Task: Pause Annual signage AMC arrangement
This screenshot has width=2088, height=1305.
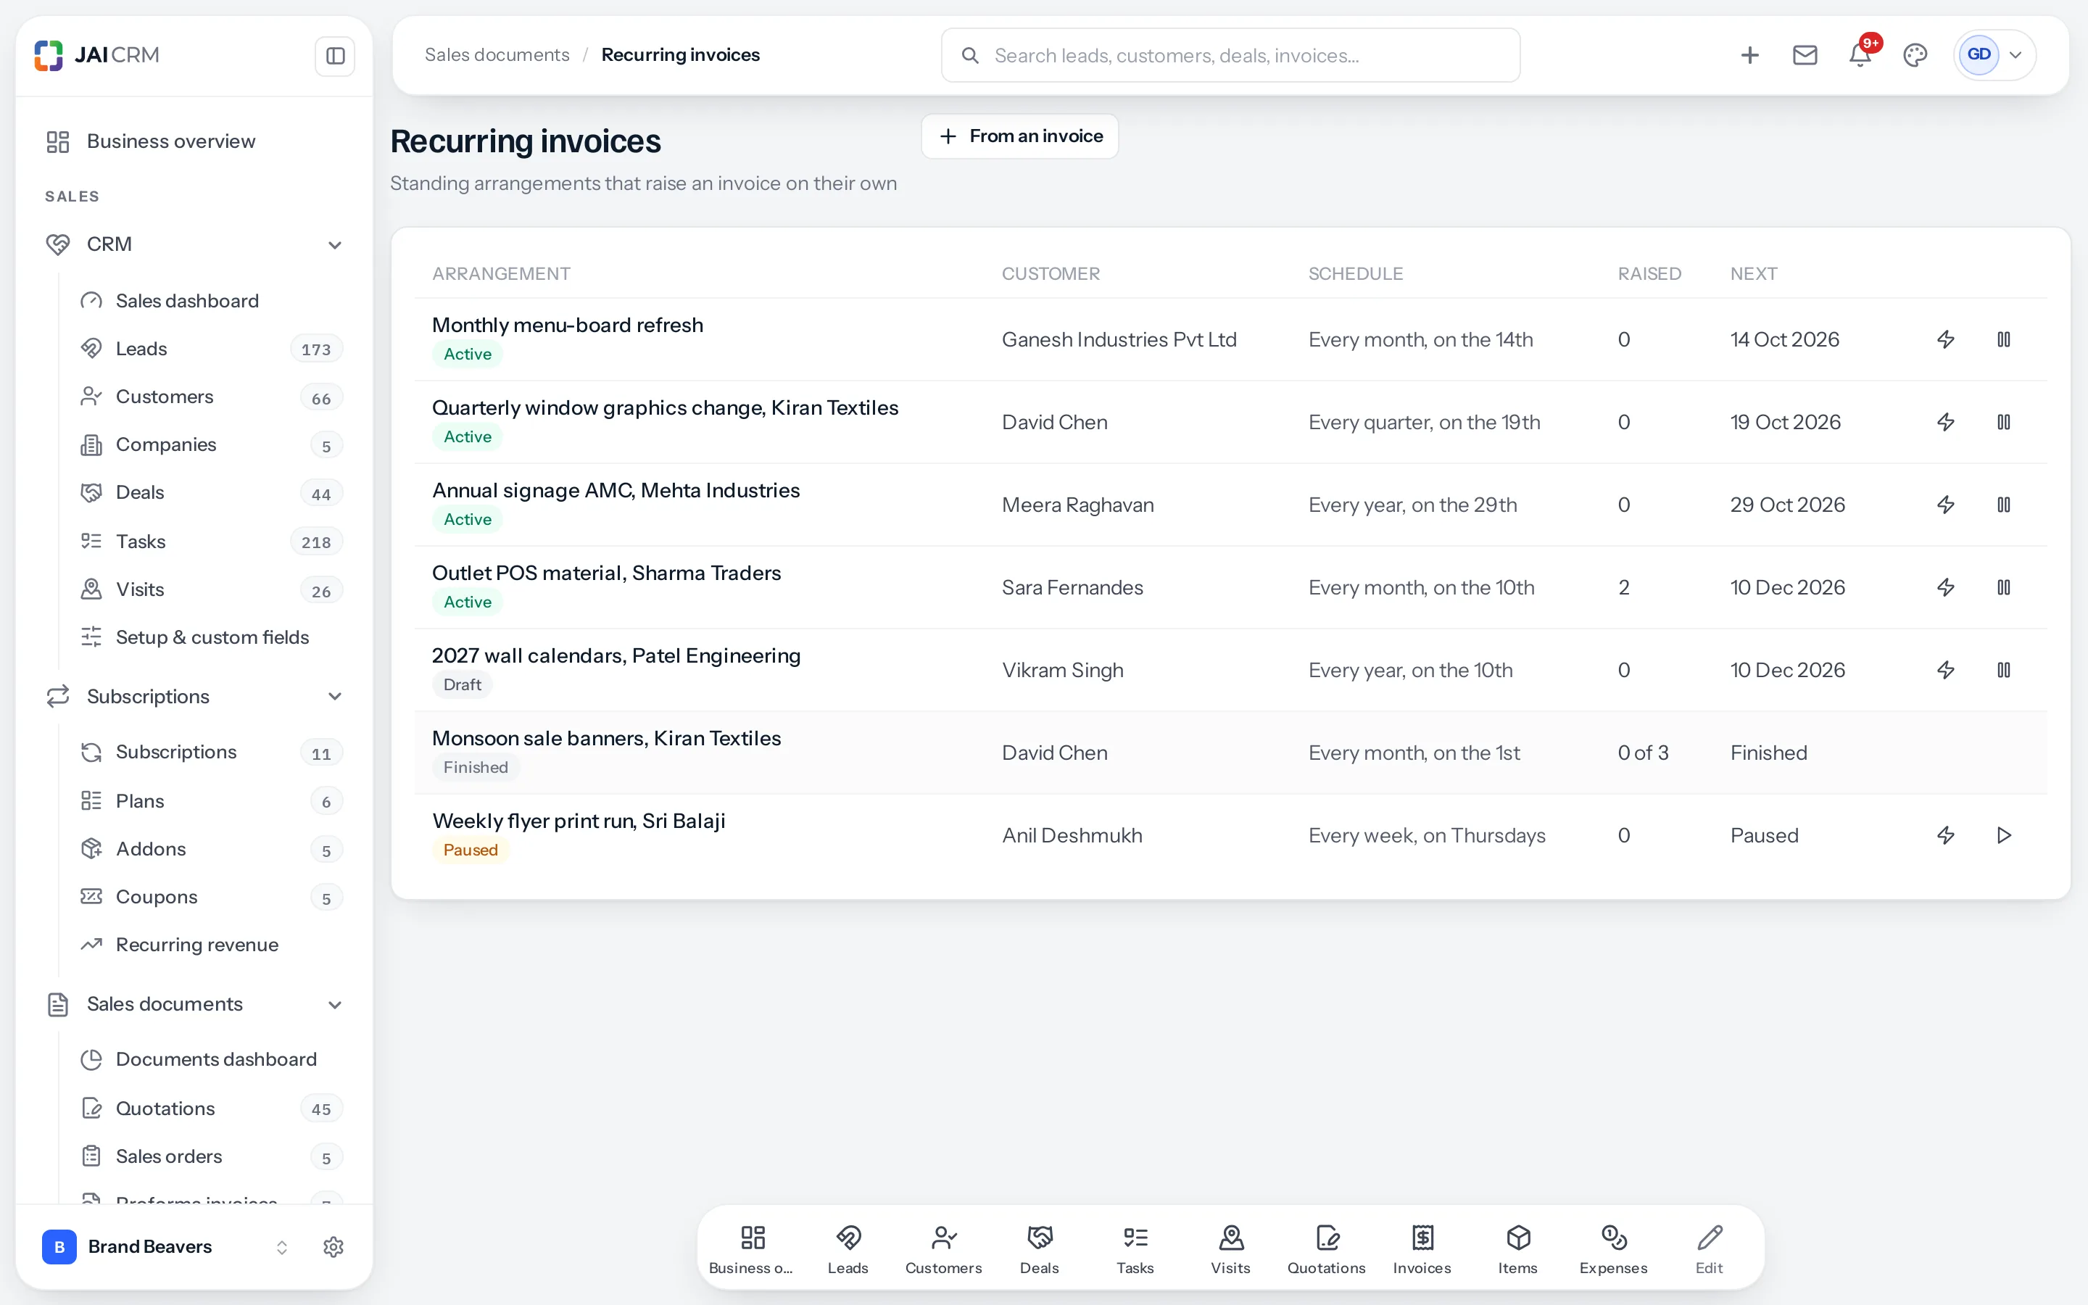Action: click(x=2003, y=505)
